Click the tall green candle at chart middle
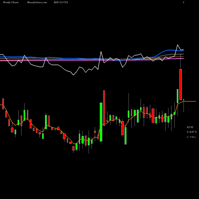Image resolution: width=199 pixels, height=199 pixels. coord(101,122)
